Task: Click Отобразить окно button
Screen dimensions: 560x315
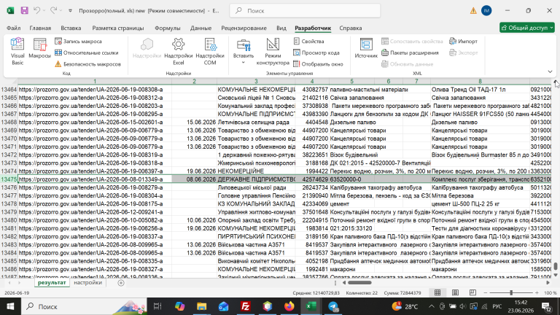Action: [318, 64]
